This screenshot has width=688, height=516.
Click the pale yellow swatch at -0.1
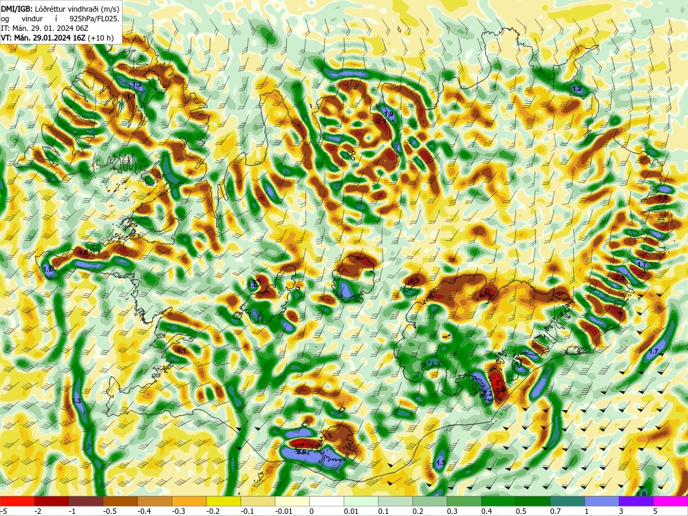258,501
